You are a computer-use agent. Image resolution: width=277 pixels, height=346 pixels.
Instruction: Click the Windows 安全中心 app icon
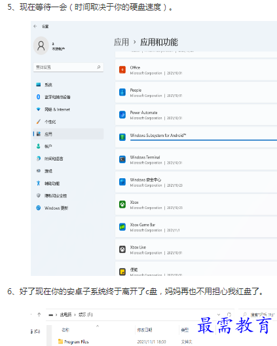(122, 182)
